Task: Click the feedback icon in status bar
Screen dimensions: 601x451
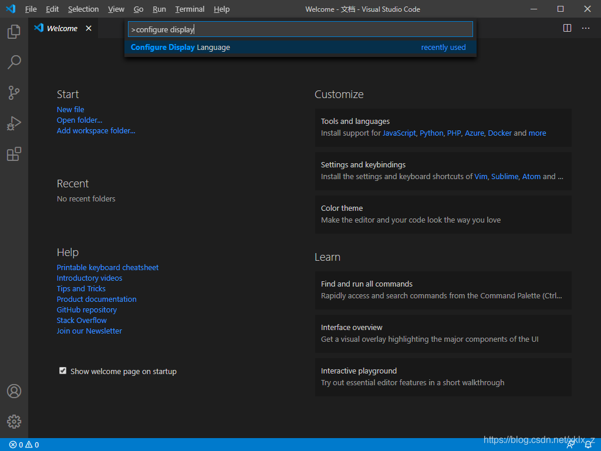Action: (x=570, y=445)
